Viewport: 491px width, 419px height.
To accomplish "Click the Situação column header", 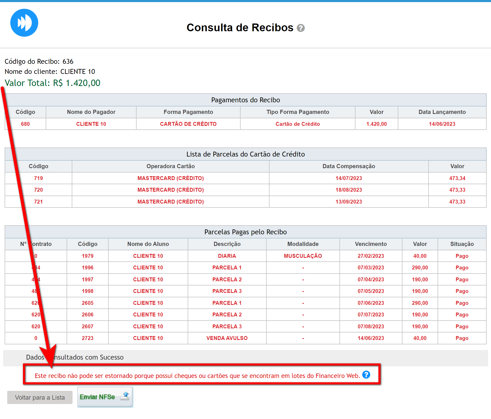I will (462, 244).
